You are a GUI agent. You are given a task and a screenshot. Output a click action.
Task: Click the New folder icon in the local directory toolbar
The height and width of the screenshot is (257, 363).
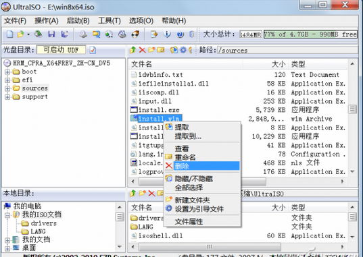[x=142, y=193]
